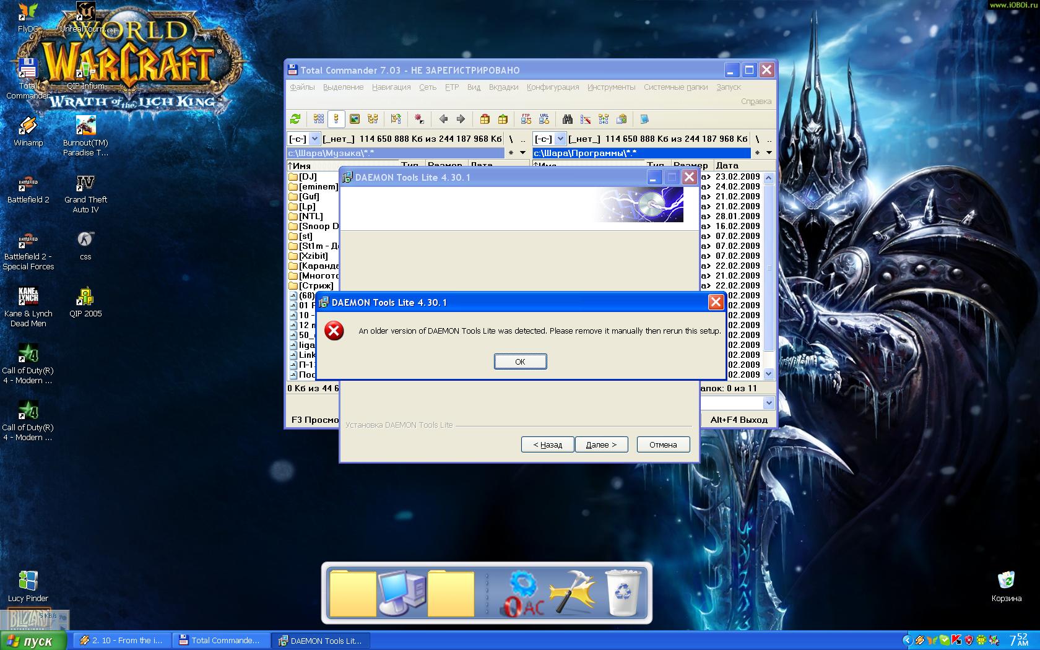Click right panel scrollbar down arrow
1040x650 pixels.
click(769, 374)
